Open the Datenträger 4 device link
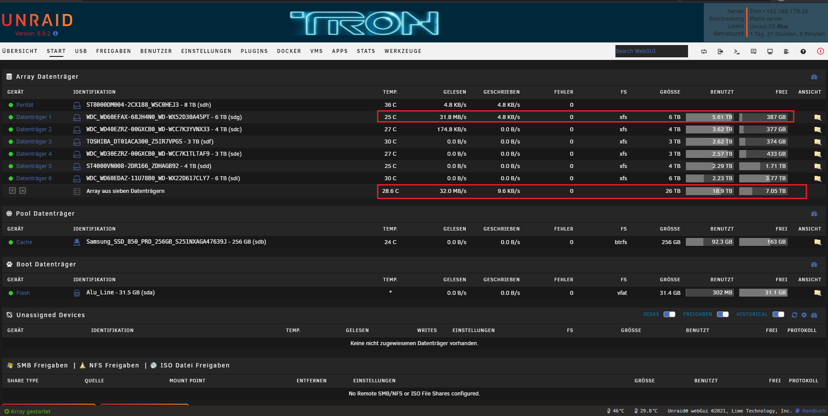Image resolution: width=828 pixels, height=416 pixels. [x=34, y=154]
